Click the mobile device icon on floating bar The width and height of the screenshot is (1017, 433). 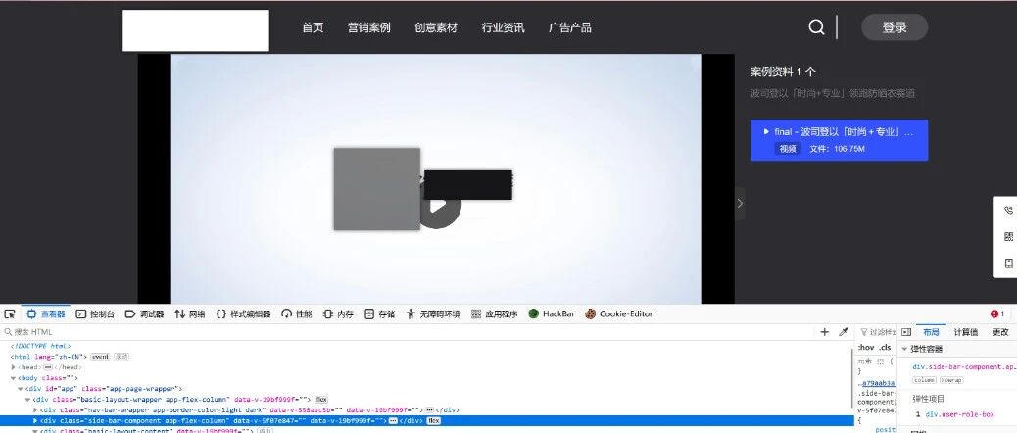pyautogui.click(x=1008, y=264)
